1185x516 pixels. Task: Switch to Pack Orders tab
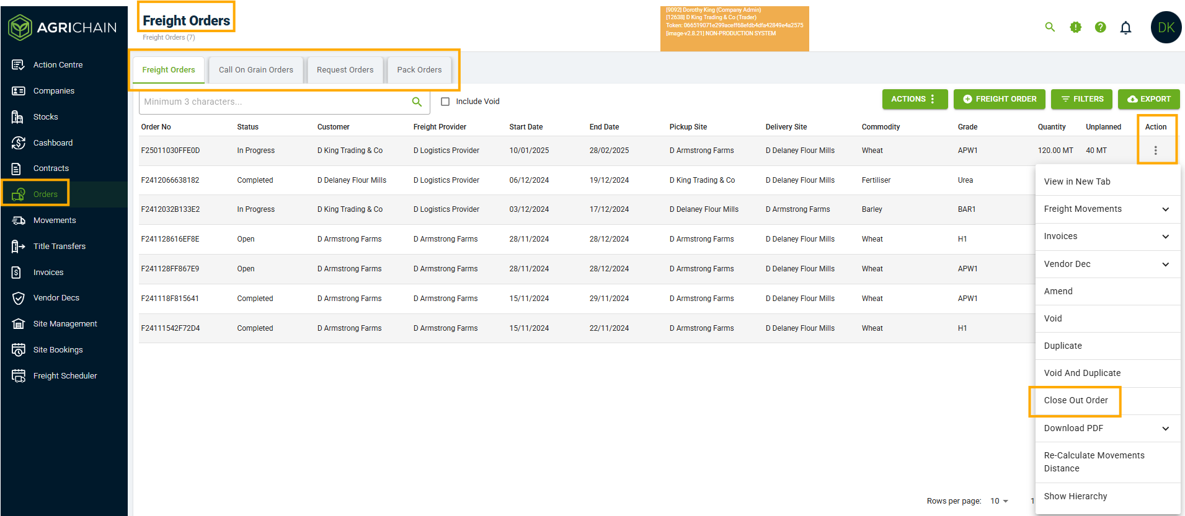(420, 70)
